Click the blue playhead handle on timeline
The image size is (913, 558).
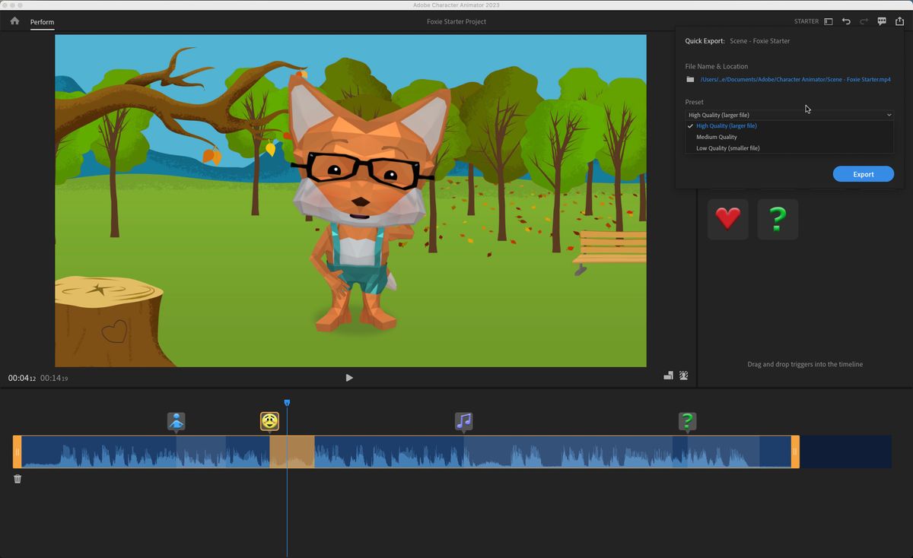click(287, 403)
